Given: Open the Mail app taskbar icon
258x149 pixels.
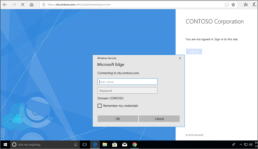Looking at the screenshot, I should pos(125,145).
